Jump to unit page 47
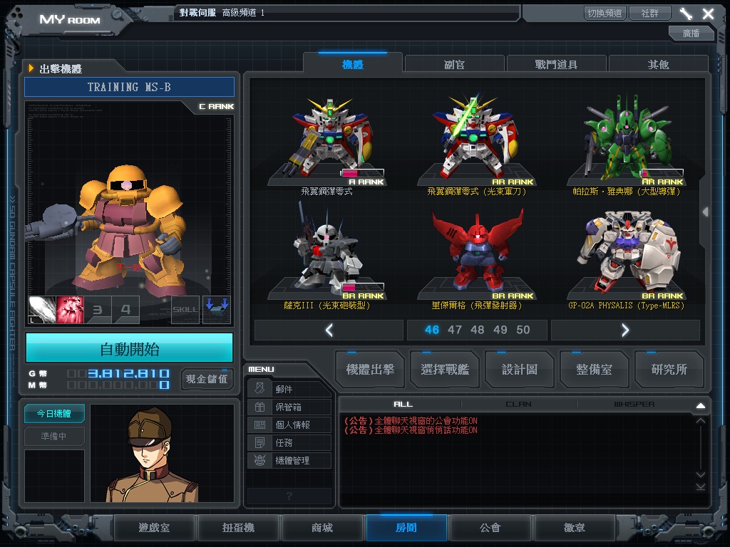 click(x=454, y=330)
